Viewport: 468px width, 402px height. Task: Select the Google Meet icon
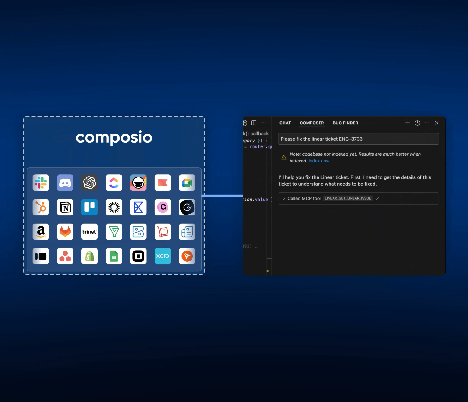click(x=187, y=183)
